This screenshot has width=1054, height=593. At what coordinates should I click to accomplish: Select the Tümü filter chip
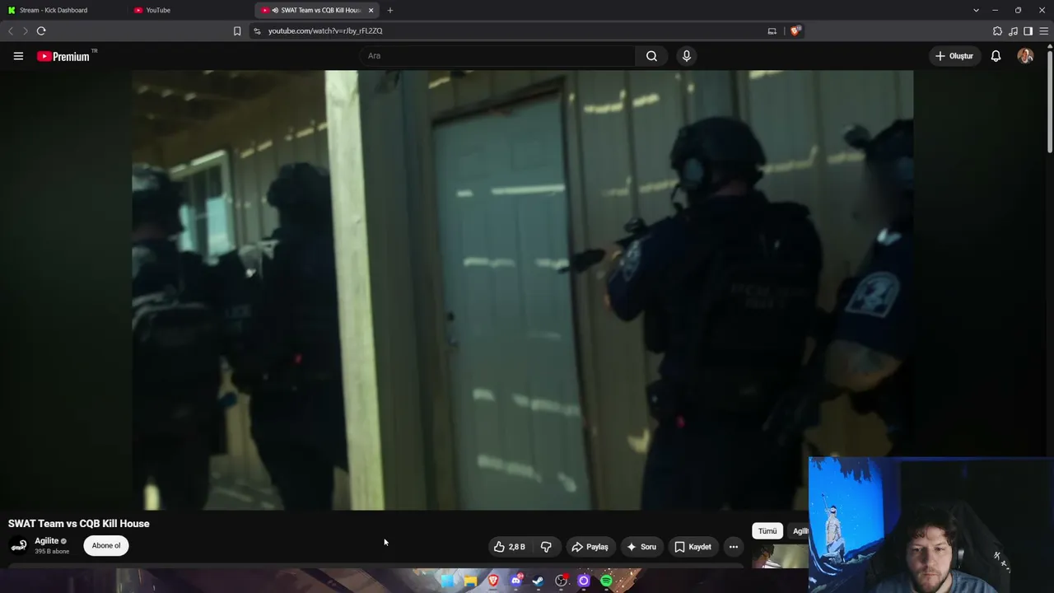click(767, 531)
